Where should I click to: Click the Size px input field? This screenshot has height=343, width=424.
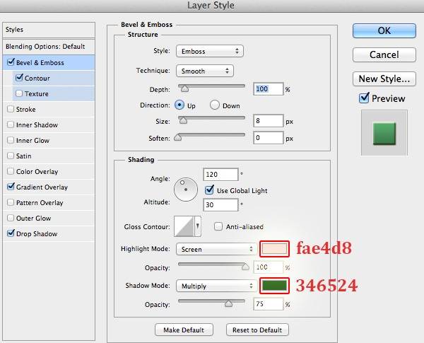coord(269,121)
